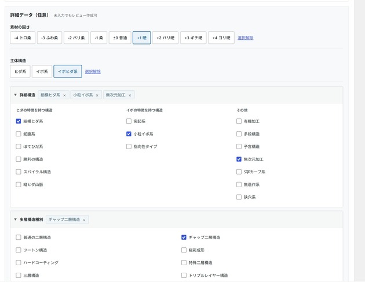Check the 無造作系 checkbox
This screenshot has width=365, height=286.
click(x=239, y=184)
